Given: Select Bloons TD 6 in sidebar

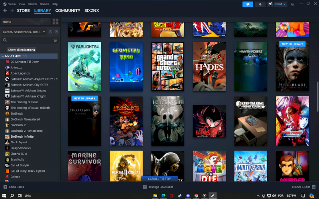Looking at the screenshot, I should tap(19, 154).
